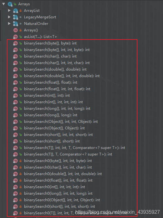Select the LegacyMergeSort tree row
Screen dimensions: 163x218
[40, 17]
